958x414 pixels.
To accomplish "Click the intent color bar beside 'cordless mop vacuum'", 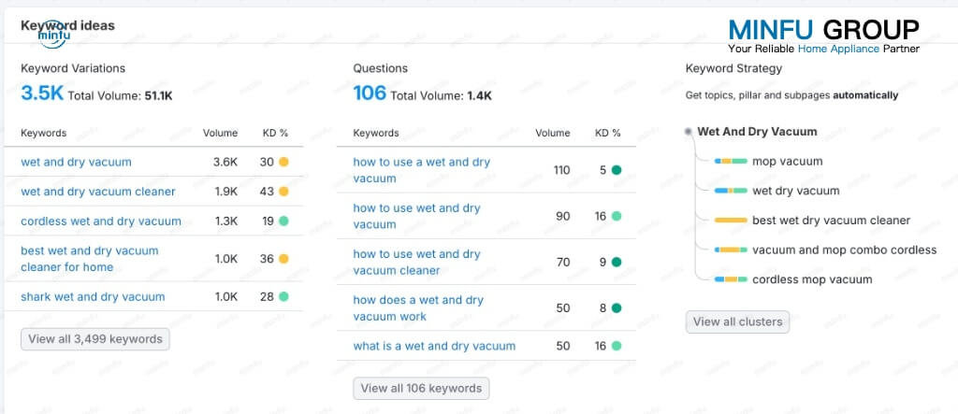I will pyautogui.click(x=732, y=279).
